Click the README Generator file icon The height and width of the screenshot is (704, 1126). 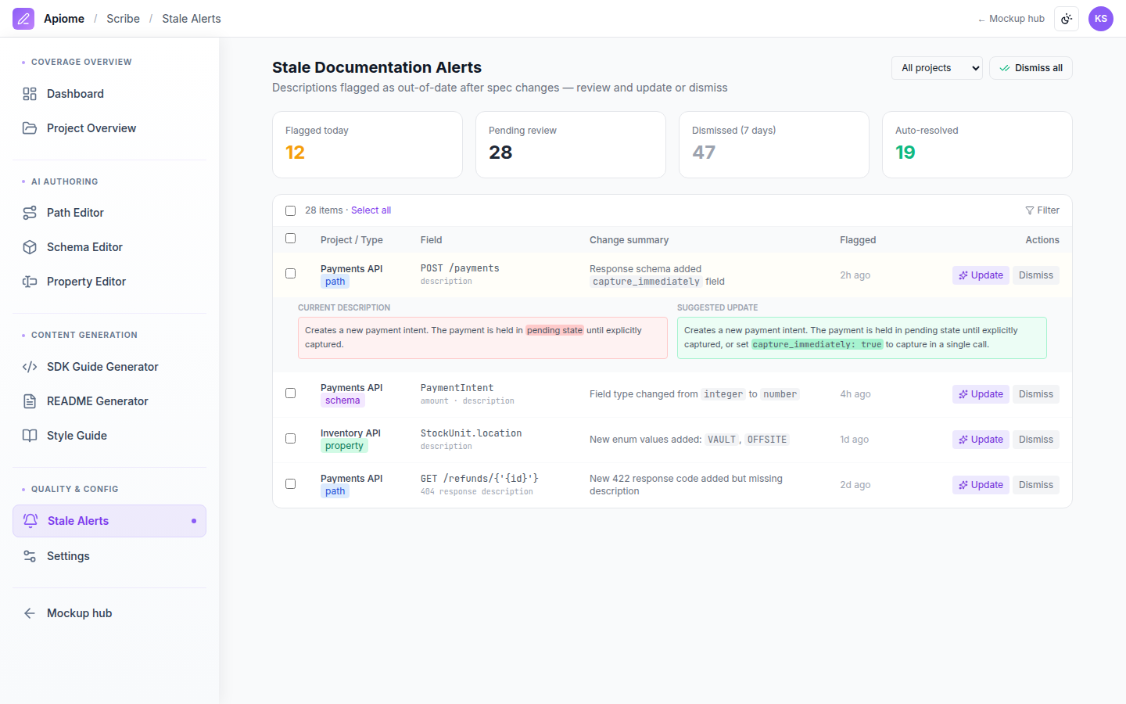[x=30, y=401]
